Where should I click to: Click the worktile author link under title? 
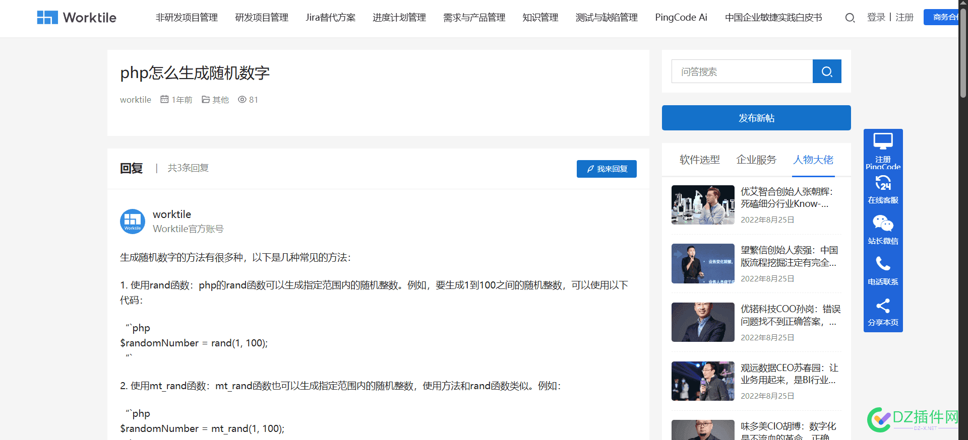136,100
